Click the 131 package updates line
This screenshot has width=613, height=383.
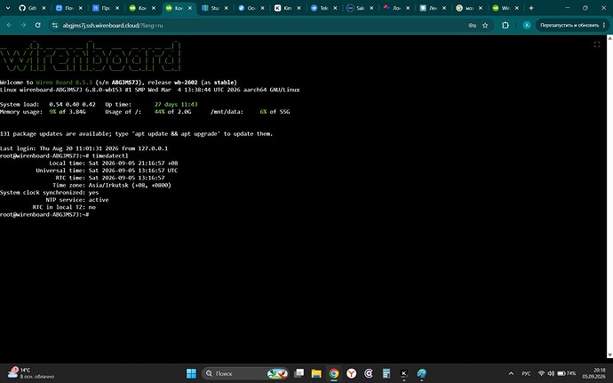click(x=136, y=134)
